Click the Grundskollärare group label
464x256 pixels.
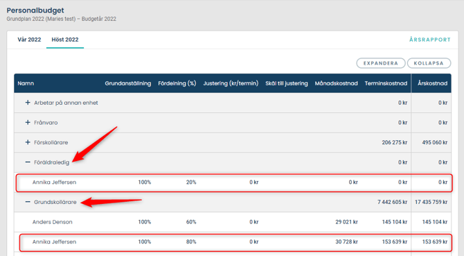point(55,202)
